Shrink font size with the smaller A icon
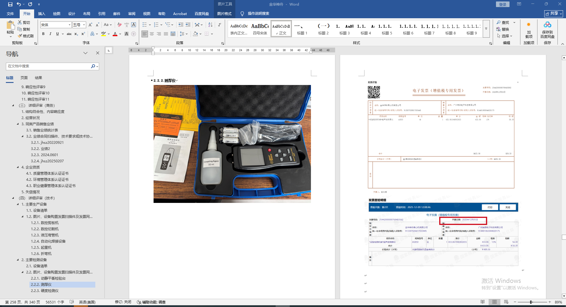 click(x=97, y=25)
